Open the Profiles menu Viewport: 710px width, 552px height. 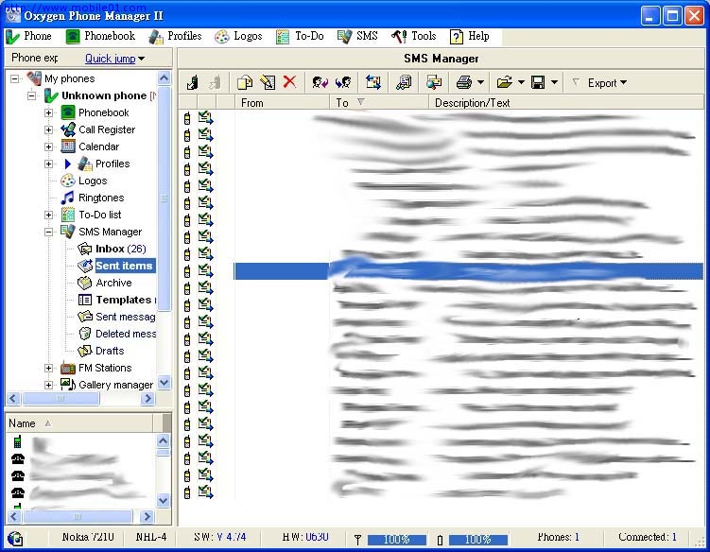[x=175, y=36]
